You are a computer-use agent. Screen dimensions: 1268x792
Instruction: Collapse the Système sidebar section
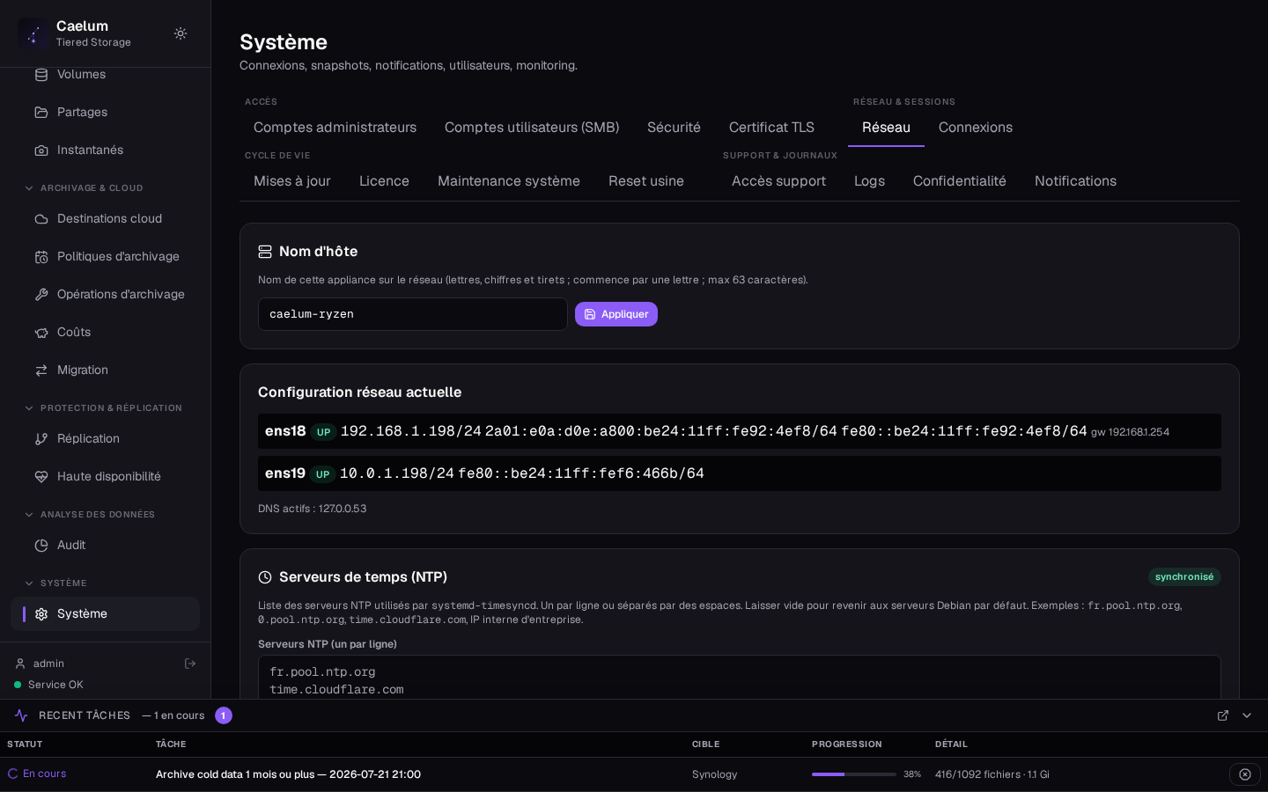point(29,583)
